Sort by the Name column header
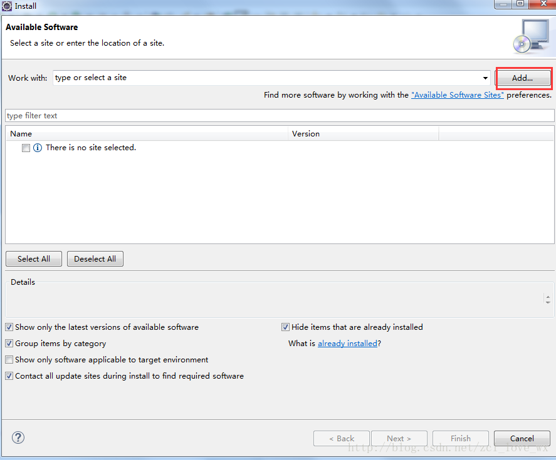The image size is (556, 460). point(147,134)
